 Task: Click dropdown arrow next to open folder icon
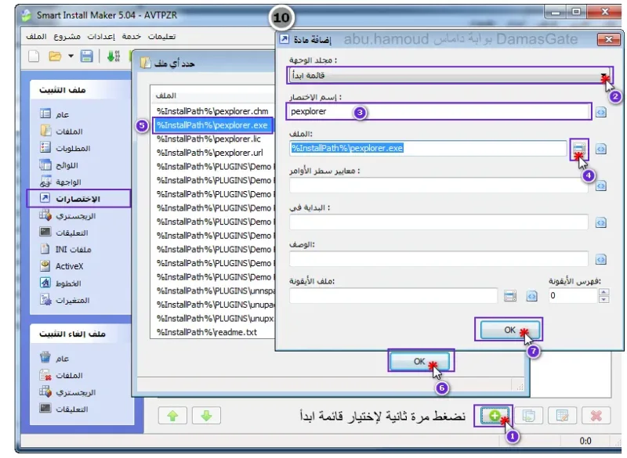click(x=71, y=56)
